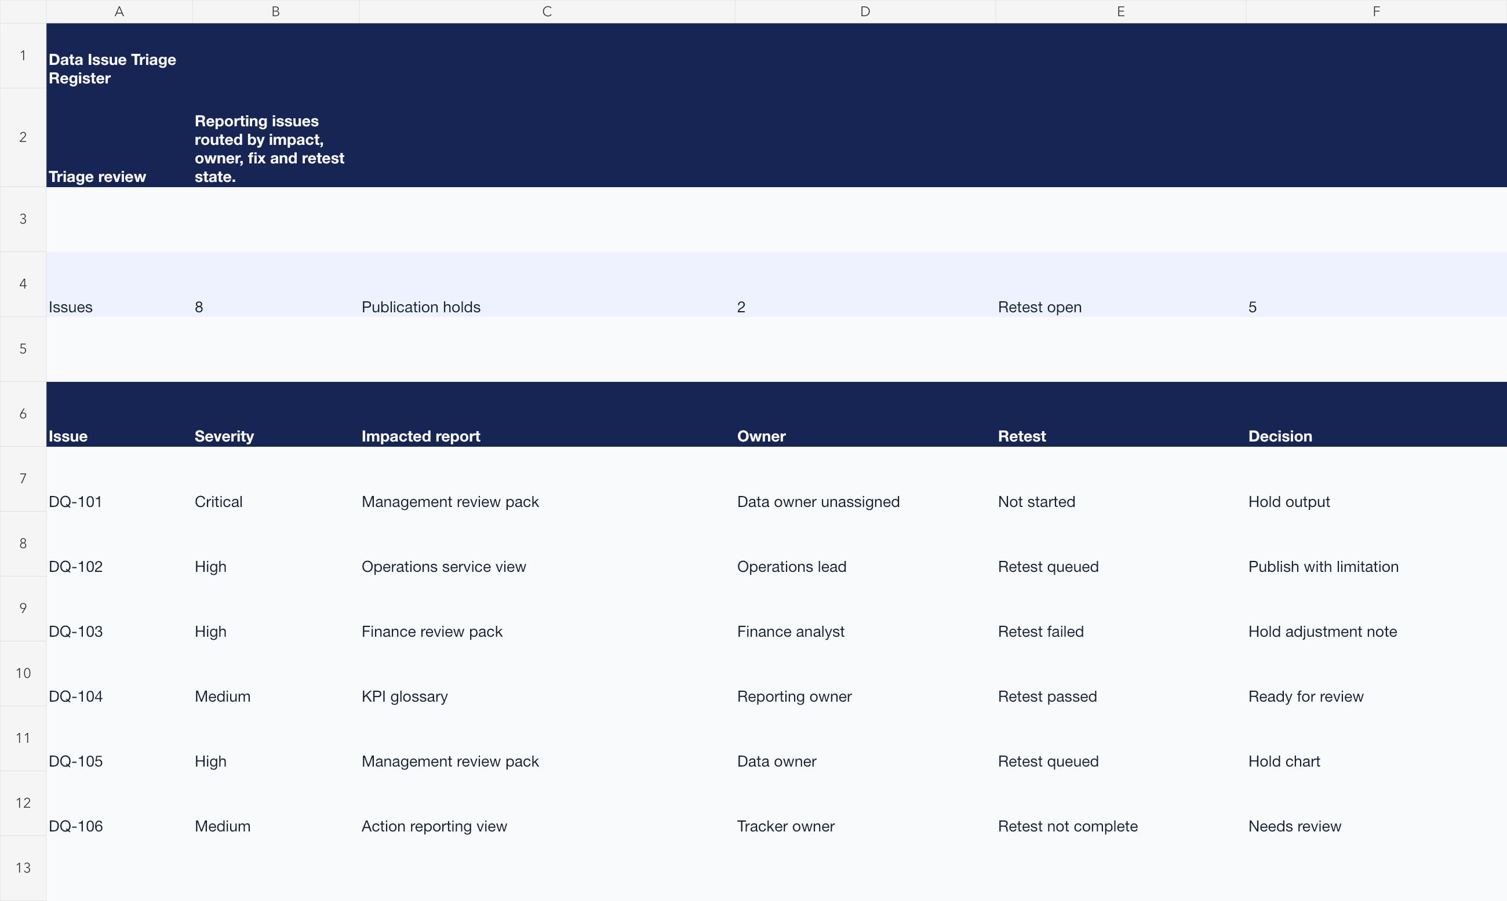Select row 6 header
This screenshot has width=1507, height=901.
pos(23,414)
